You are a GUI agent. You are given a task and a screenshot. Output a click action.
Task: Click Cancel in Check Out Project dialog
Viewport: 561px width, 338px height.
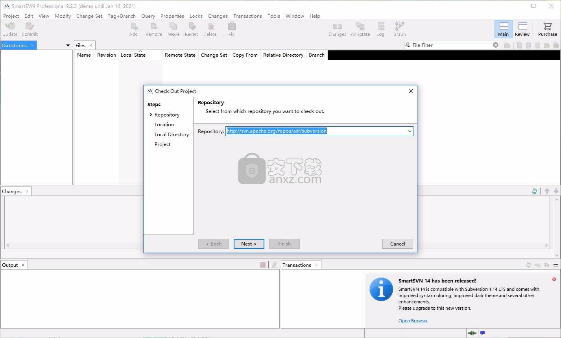(x=398, y=244)
